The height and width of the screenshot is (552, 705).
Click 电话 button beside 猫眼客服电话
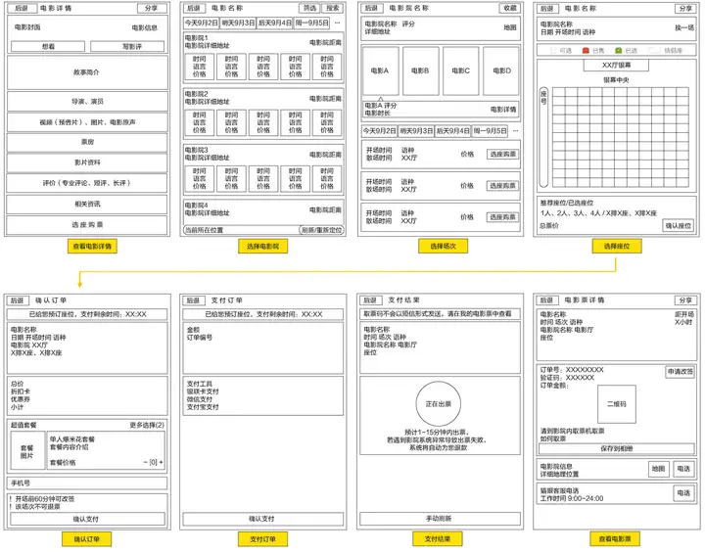tap(683, 493)
